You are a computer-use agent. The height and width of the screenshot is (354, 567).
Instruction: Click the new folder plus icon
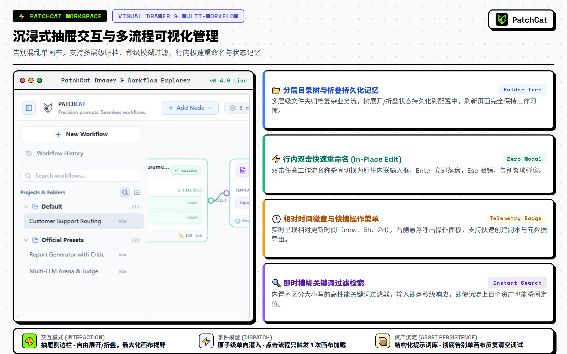137,192
